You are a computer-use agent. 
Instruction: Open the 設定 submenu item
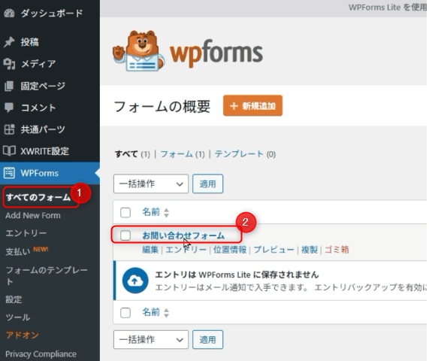click(x=14, y=299)
